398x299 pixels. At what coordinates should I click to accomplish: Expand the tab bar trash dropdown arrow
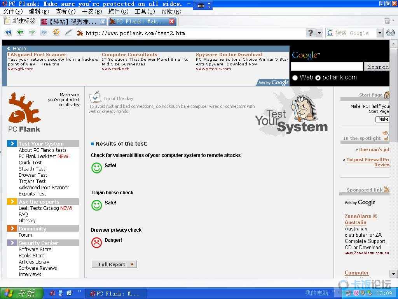point(393,20)
